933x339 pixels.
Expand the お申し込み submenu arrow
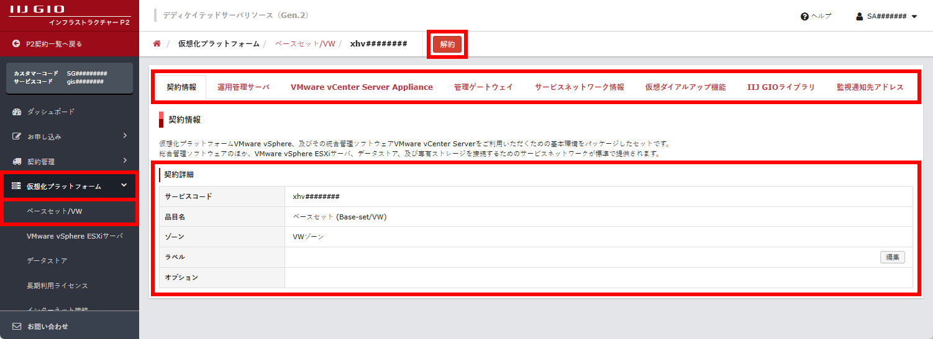(x=125, y=136)
